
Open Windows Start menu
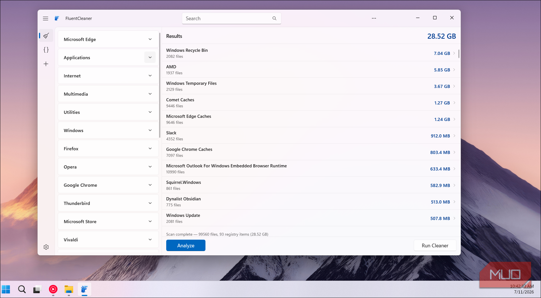(x=6, y=289)
